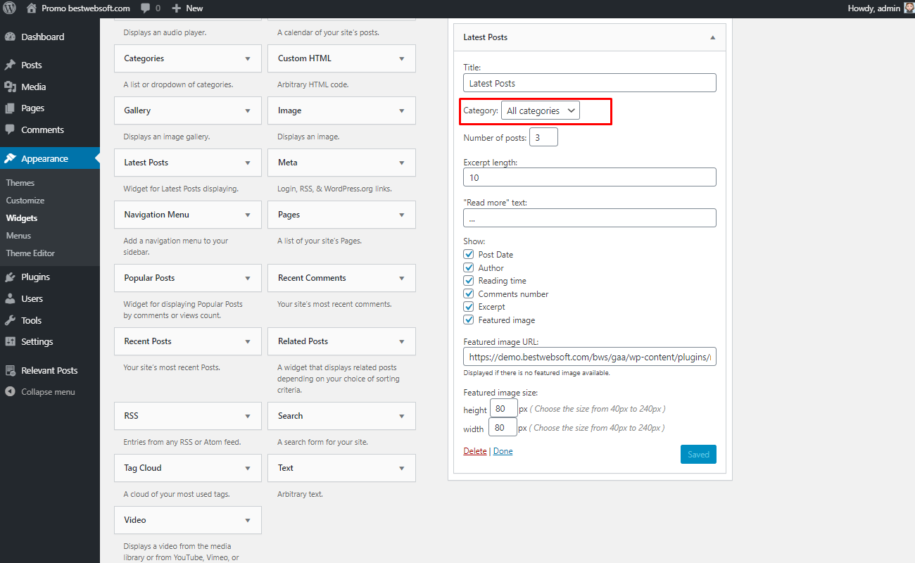Click the Settings sliders icon in sidebar
The image size is (915, 563).
(x=10, y=341)
